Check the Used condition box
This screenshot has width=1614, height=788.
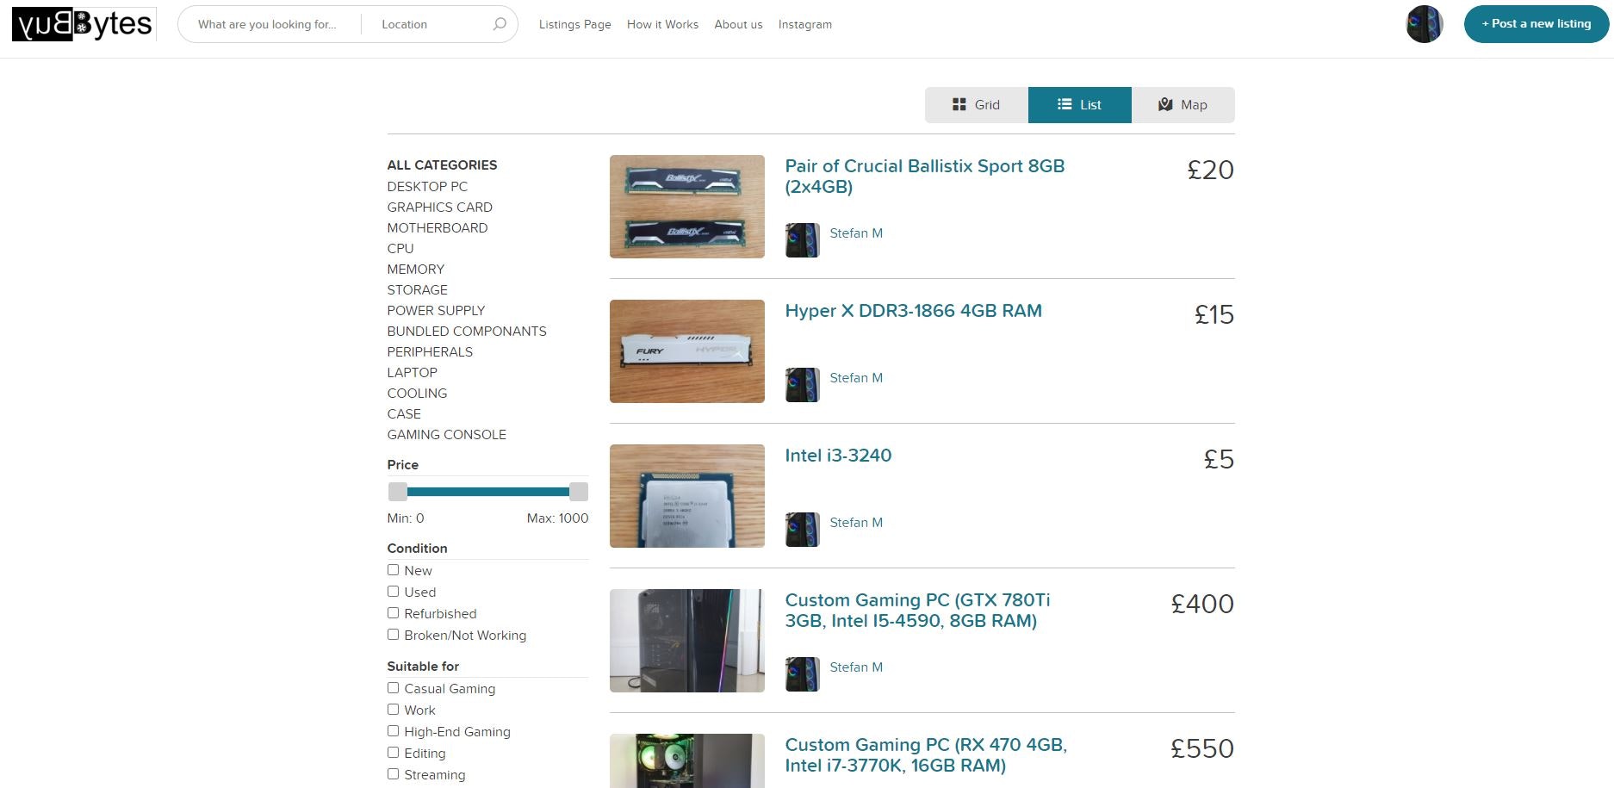(393, 592)
